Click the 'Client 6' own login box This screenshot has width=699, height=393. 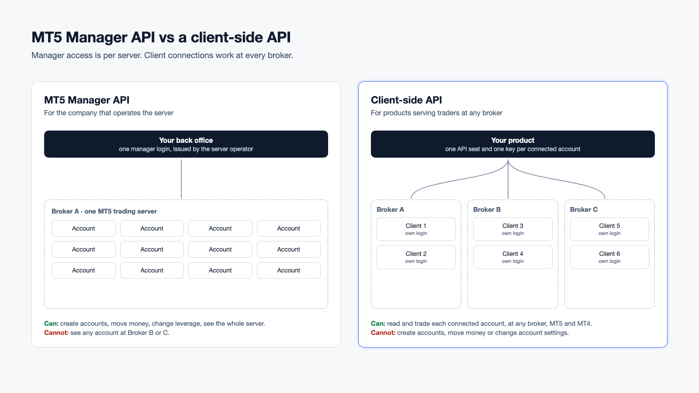[x=609, y=257]
